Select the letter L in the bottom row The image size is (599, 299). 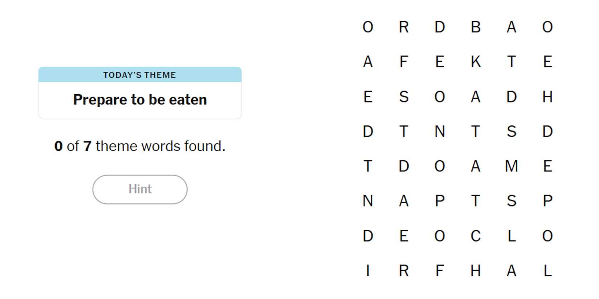point(547,271)
